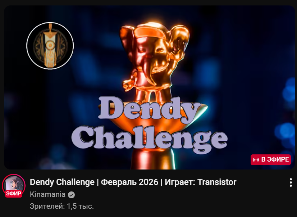Open the Dendy Challenge video title link
Screen dimensions: 297x217
click(x=133, y=182)
